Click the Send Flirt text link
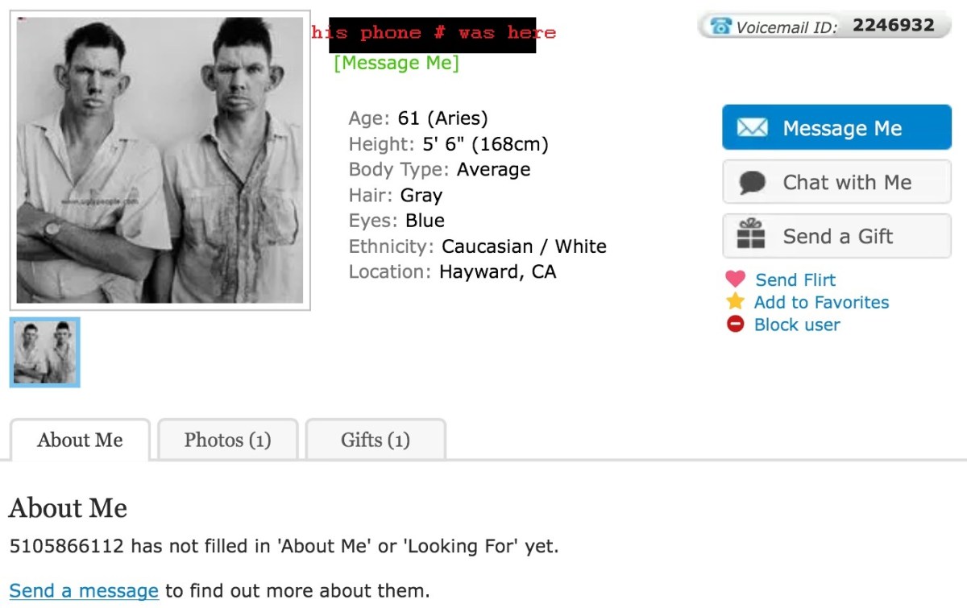The width and height of the screenshot is (967, 608). pyautogui.click(x=795, y=280)
